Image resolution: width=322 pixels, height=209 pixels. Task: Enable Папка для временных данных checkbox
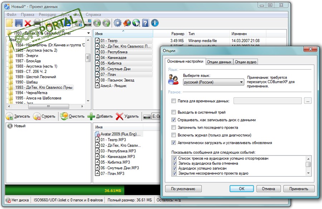coord(174,101)
